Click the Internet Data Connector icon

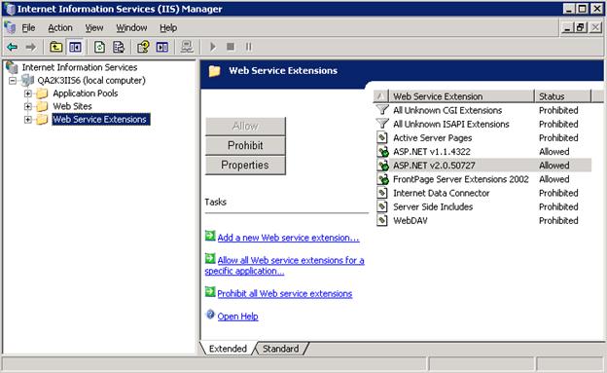[382, 193]
